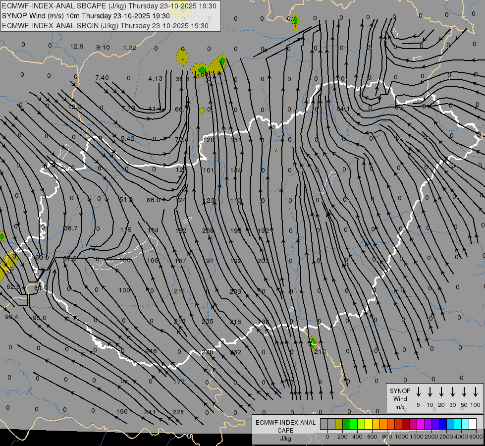The height and width of the screenshot is (446, 485).
Task: Click the CAPE value 203 on the map
Action: pos(263,261)
